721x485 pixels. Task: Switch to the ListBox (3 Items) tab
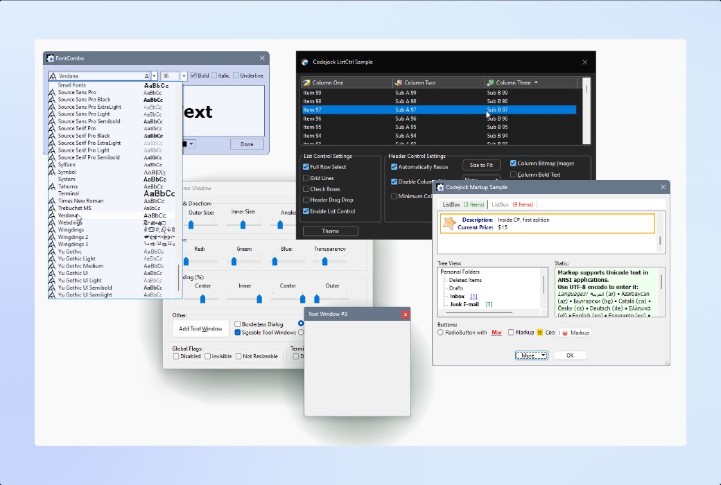tap(463, 204)
